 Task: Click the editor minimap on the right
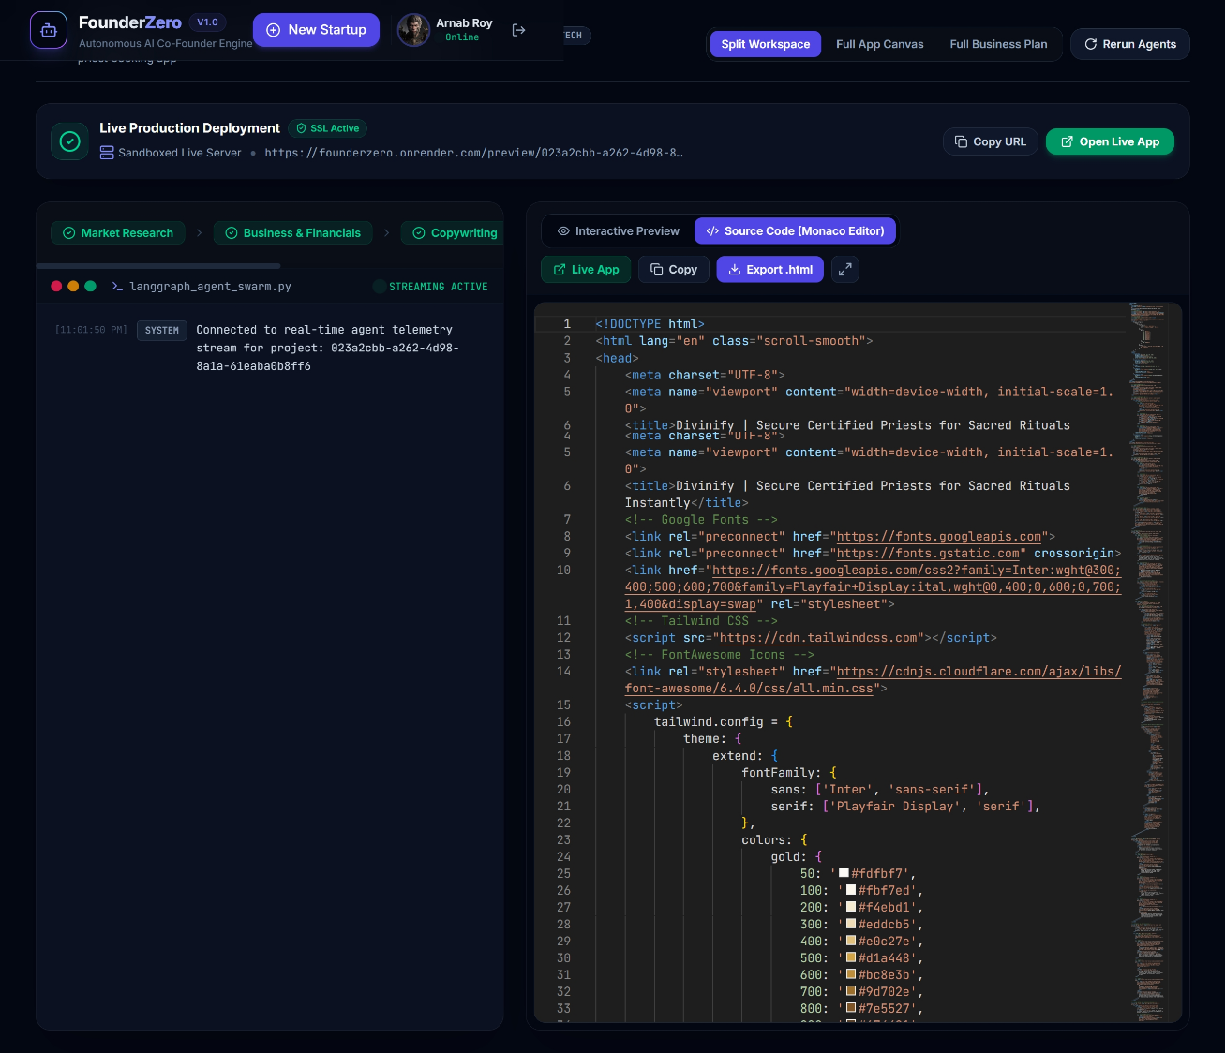click(x=1148, y=661)
